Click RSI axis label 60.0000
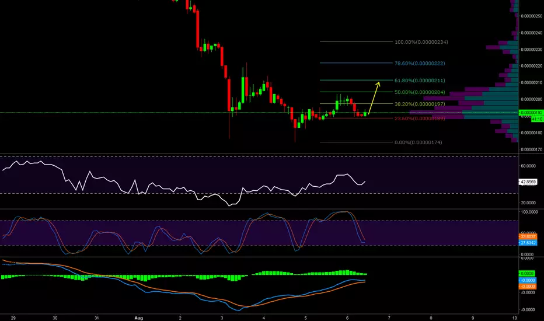This screenshot has width=544, height=321. click(x=528, y=166)
